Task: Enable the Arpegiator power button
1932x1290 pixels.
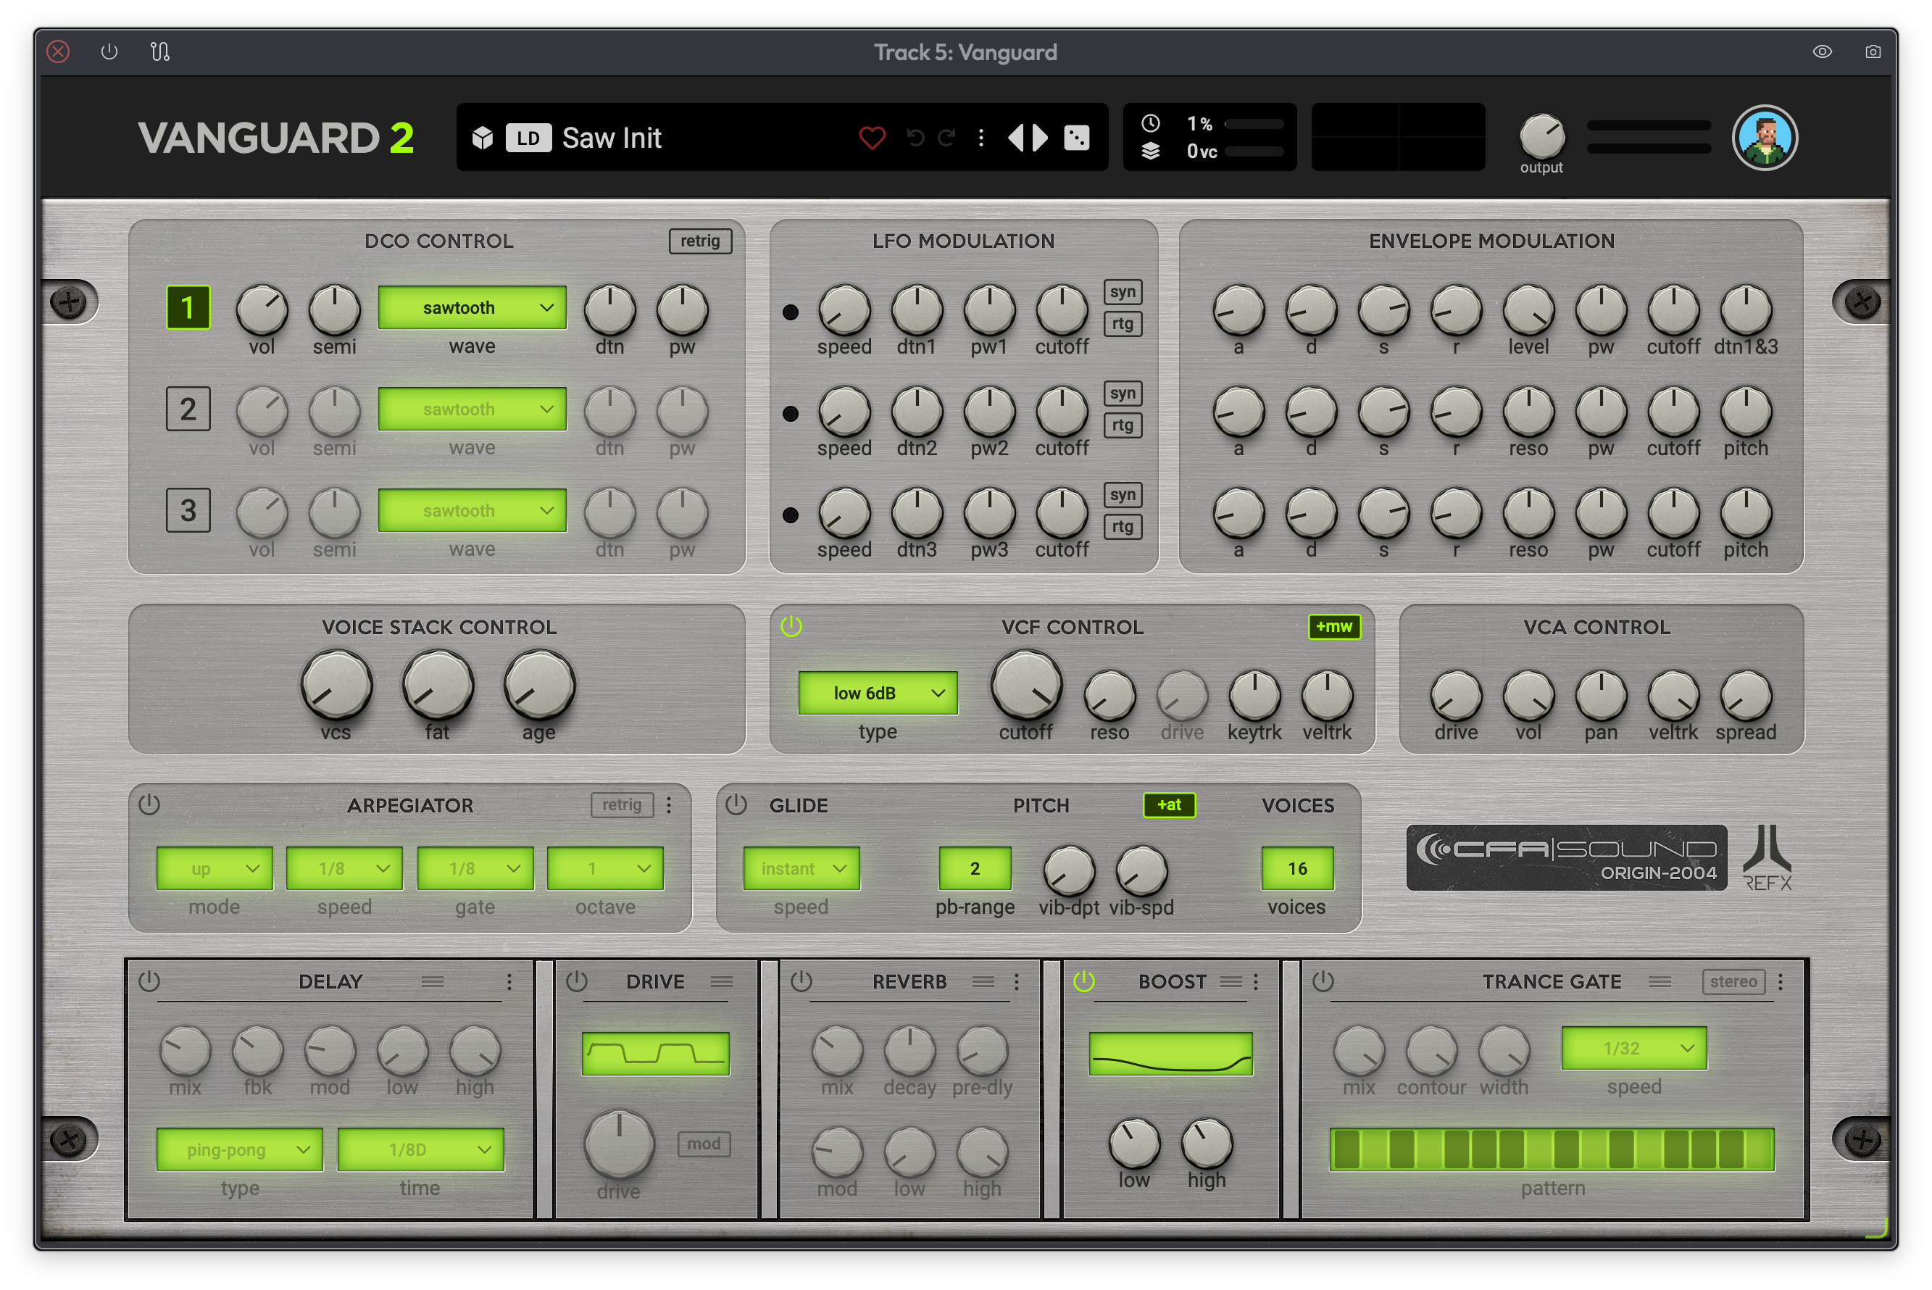Action: click(x=149, y=804)
